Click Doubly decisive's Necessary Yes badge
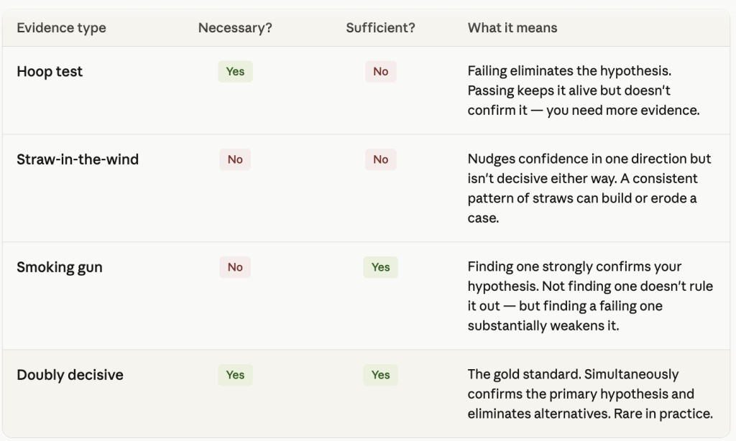This screenshot has width=736, height=441. pos(235,375)
